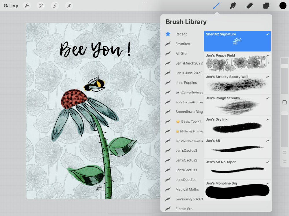Open the Jens Poppies brush set
Image resolution: width=289 pixels, height=216 pixels.
186,82
